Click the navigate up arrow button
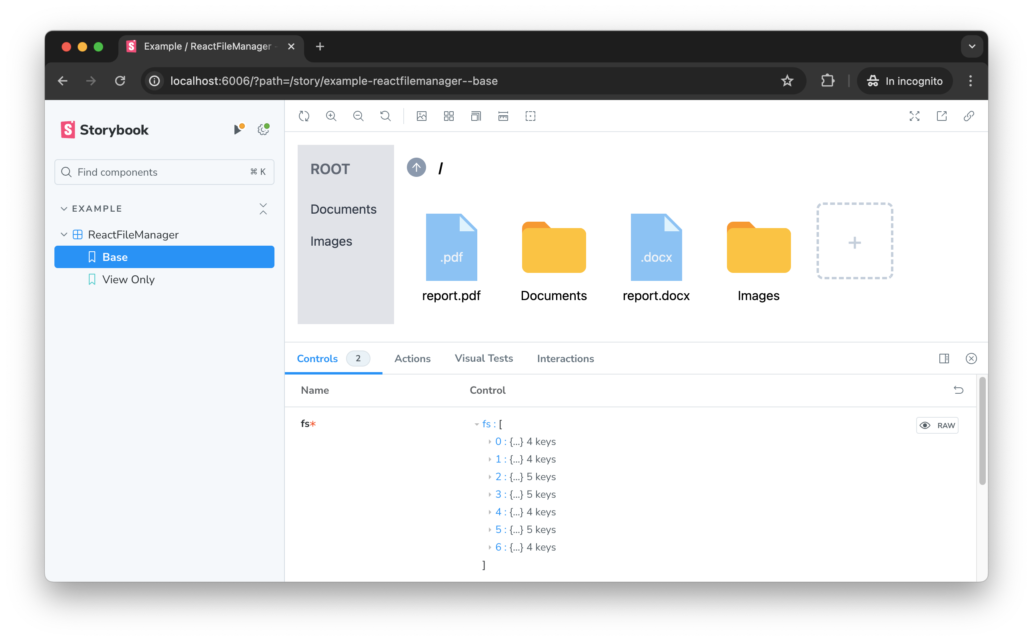1033x641 pixels. pos(416,168)
